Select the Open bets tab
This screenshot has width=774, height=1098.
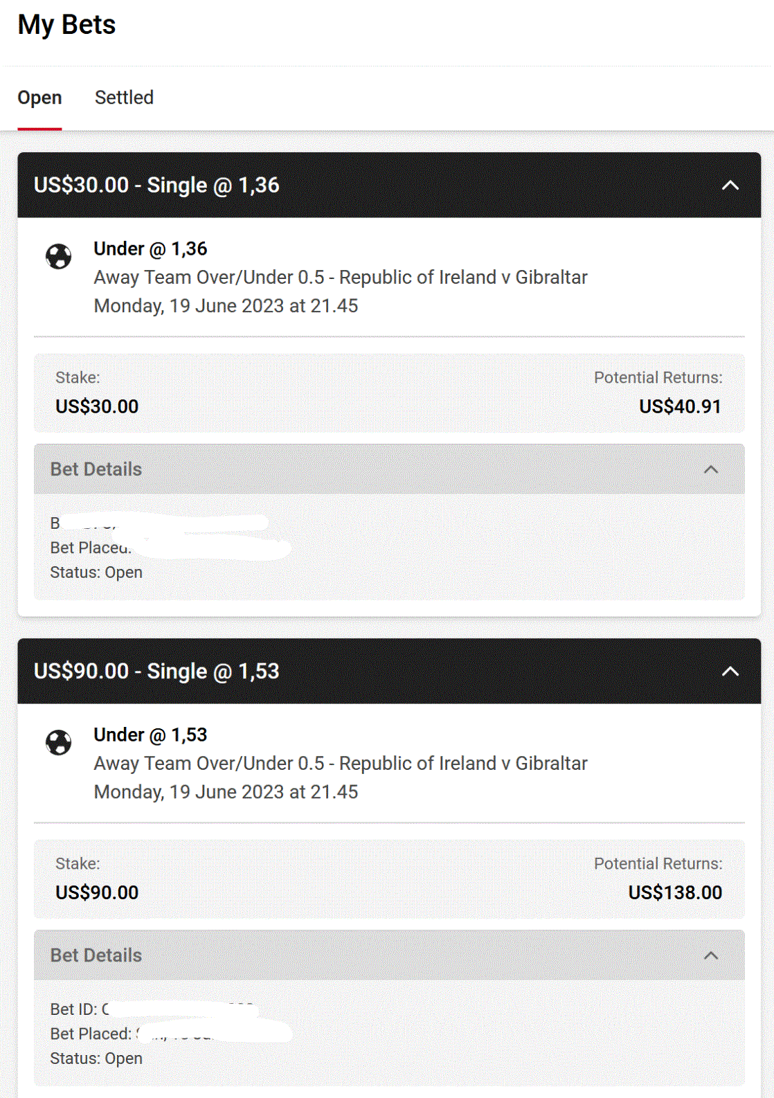39,98
